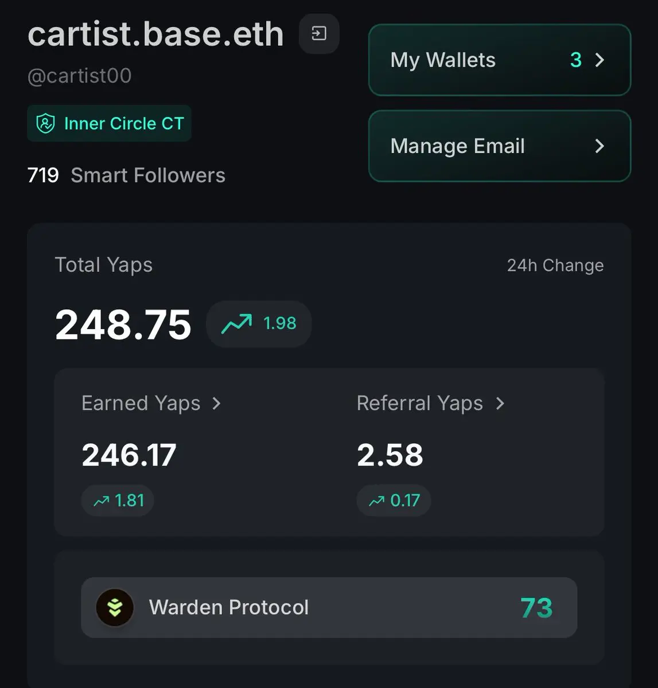Open the Manage Email button

[500, 146]
